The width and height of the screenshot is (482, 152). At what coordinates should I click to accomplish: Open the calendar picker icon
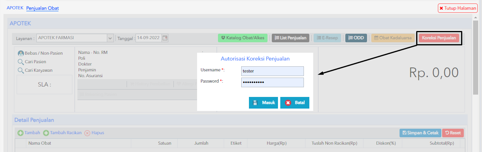pos(165,38)
